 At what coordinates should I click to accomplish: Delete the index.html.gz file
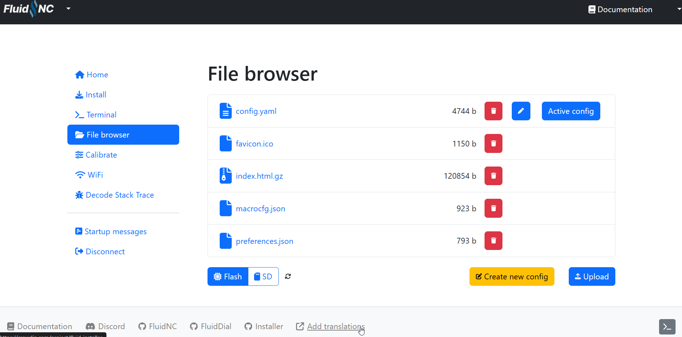pos(493,176)
